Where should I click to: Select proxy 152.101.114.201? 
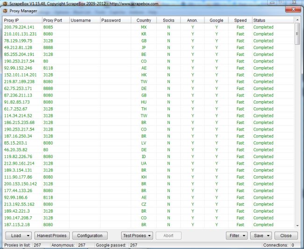click(149, 75)
